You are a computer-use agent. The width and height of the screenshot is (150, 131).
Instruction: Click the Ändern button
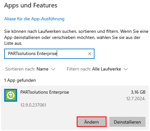click(x=92, y=122)
